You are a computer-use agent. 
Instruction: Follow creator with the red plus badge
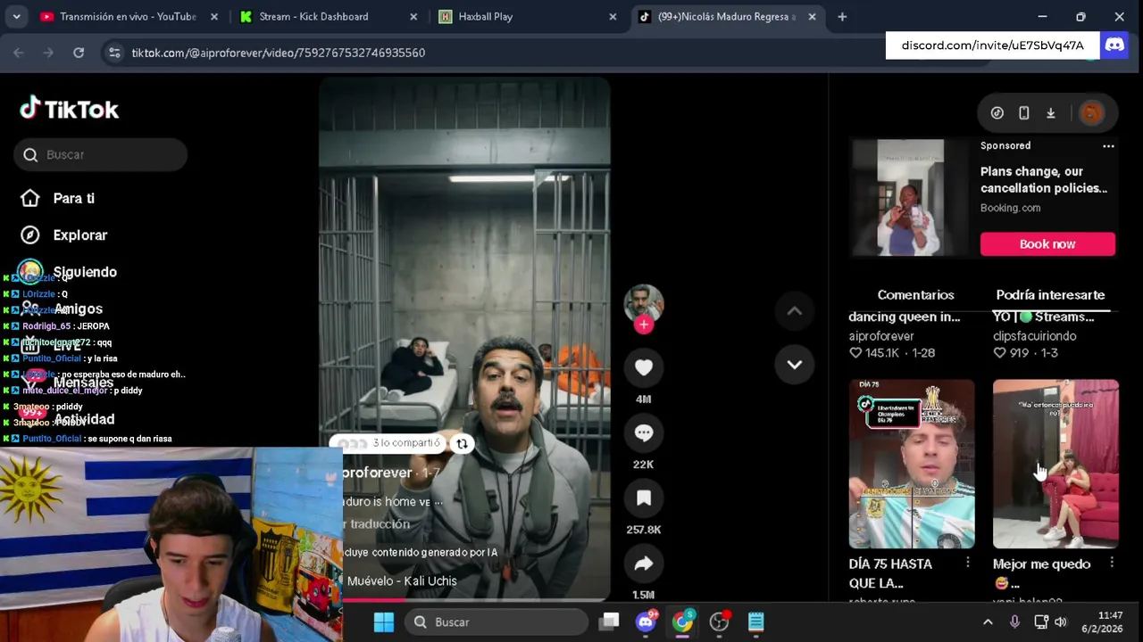pyautogui.click(x=643, y=325)
